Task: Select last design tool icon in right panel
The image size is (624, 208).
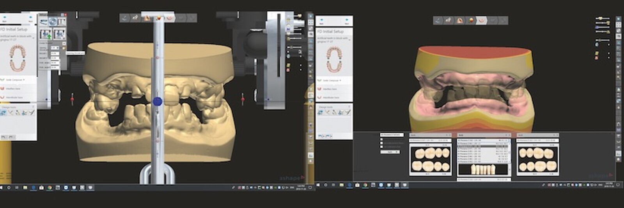Action: 347,112
